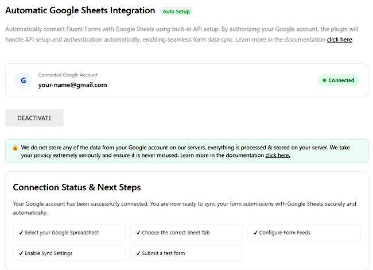Click "Choose the correct Sheet Tab" step
The image size is (373, 270).
[186, 233]
